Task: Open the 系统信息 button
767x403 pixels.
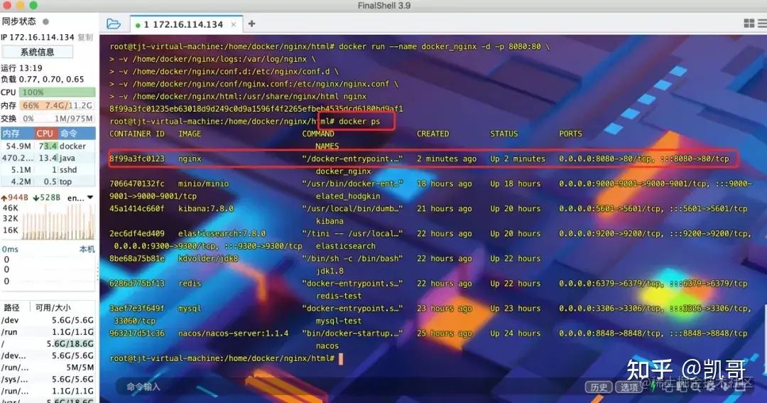Action: pos(37,52)
